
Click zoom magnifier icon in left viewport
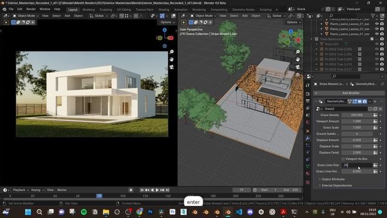pyautogui.click(x=172, y=51)
